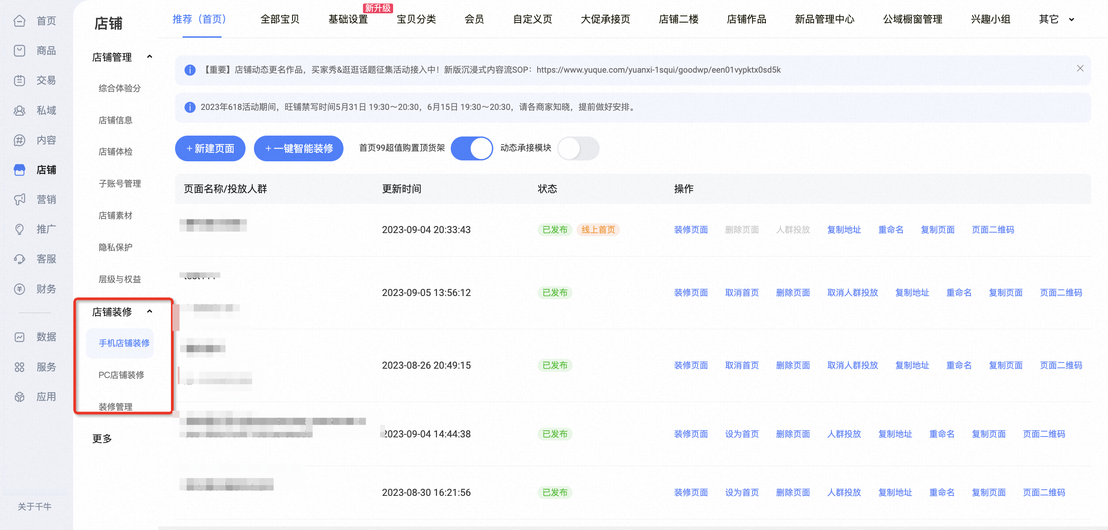Open the 首页 home icon in sidebar

[20, 21]
